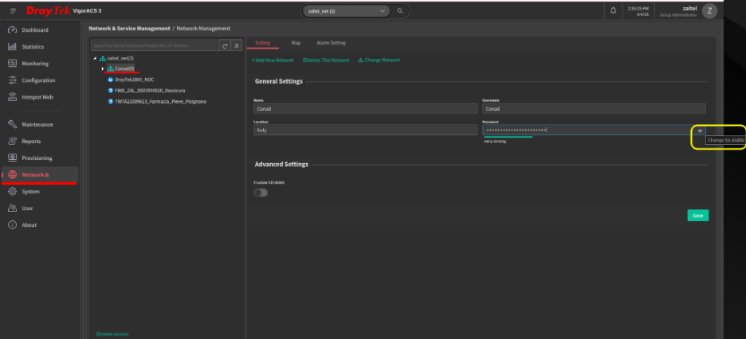This screenshot has width=746, height=339.
Task: Click the icon button right of refresh
Action: [x=237, y=45]
